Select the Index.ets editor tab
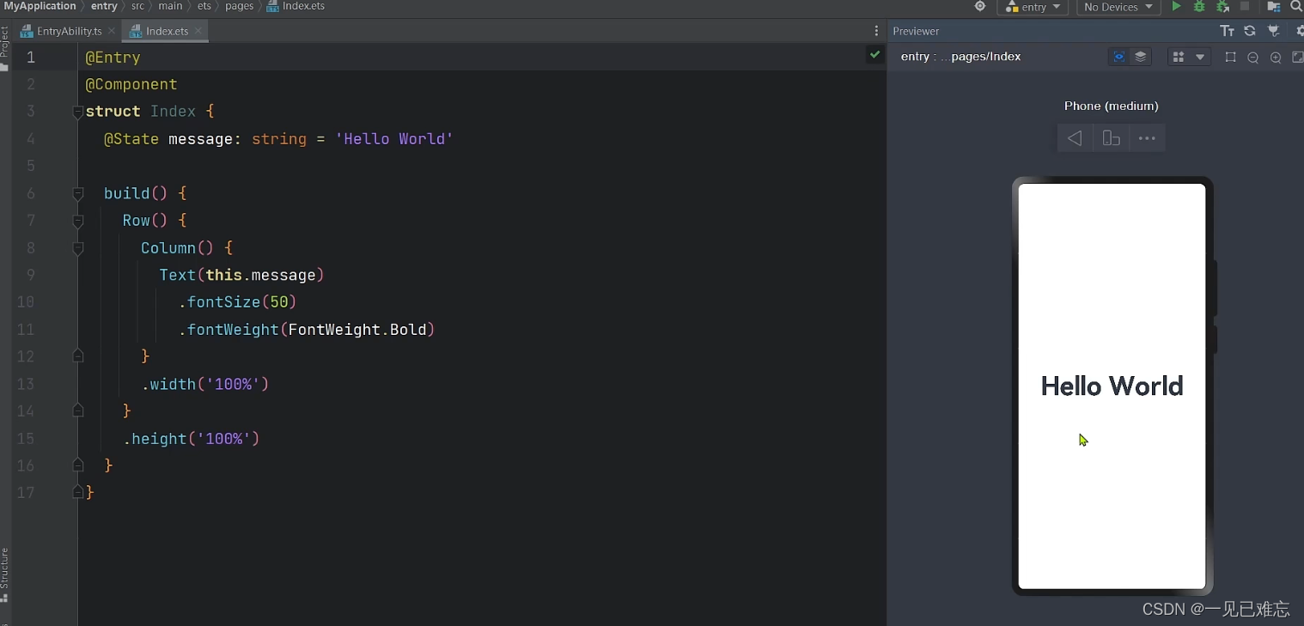The image size is (1304, 626). click(167, 31)
